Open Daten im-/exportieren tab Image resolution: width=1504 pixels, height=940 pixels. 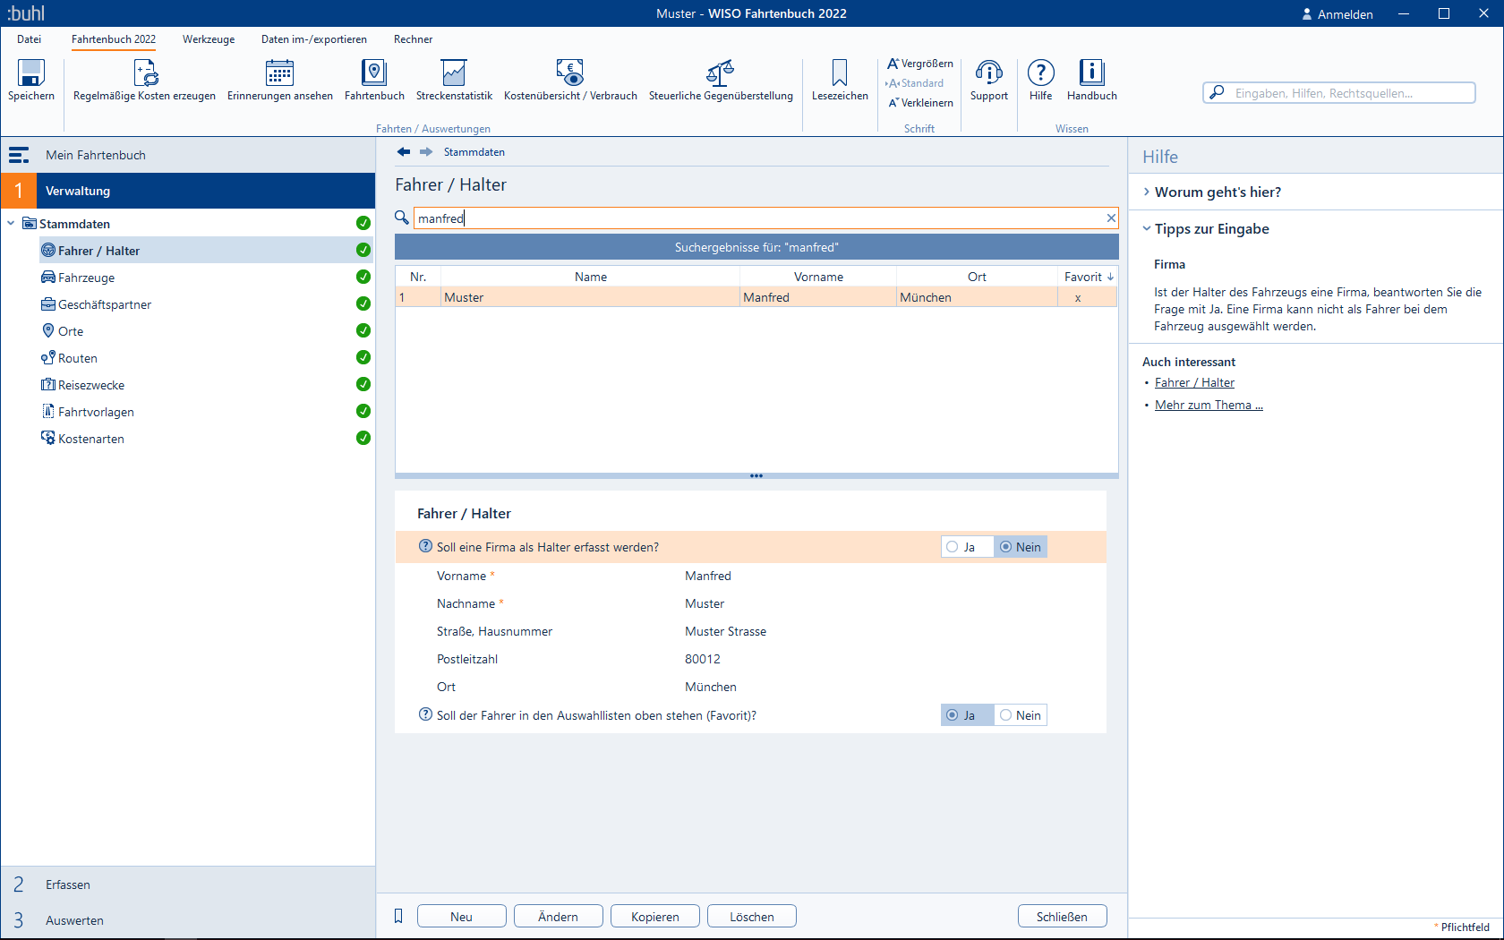314,39
